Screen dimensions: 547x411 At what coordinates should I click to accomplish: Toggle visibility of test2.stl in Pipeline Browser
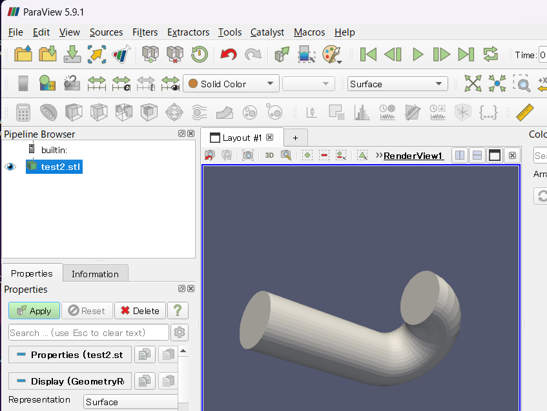pyautogui.click(x=10, y=166)
